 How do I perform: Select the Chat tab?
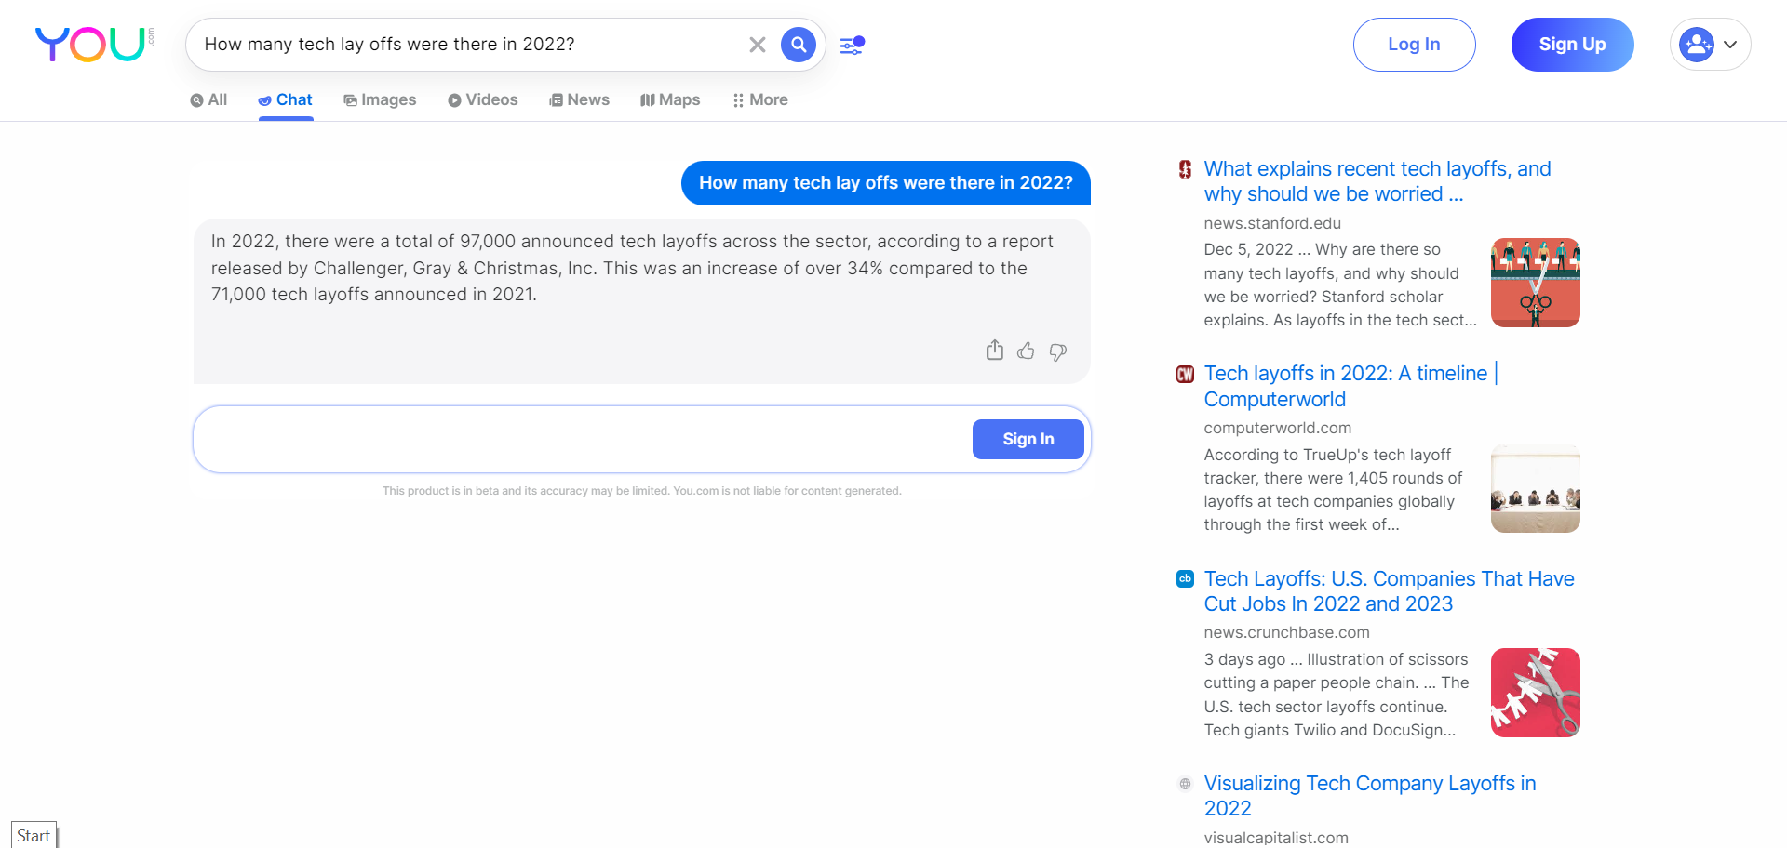tap(286, 99)
